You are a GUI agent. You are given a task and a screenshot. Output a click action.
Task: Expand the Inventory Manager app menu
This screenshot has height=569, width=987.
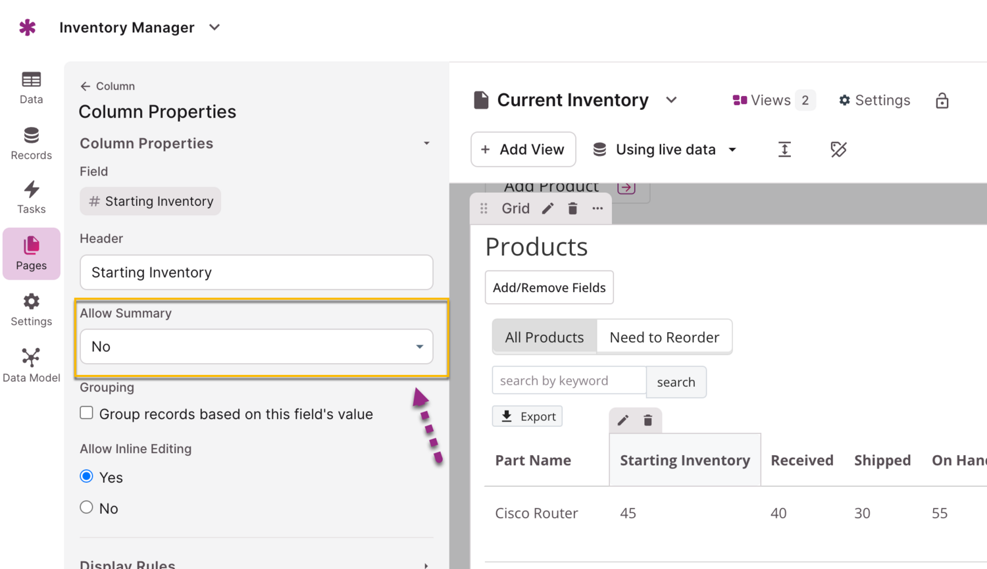click(215, 28)
